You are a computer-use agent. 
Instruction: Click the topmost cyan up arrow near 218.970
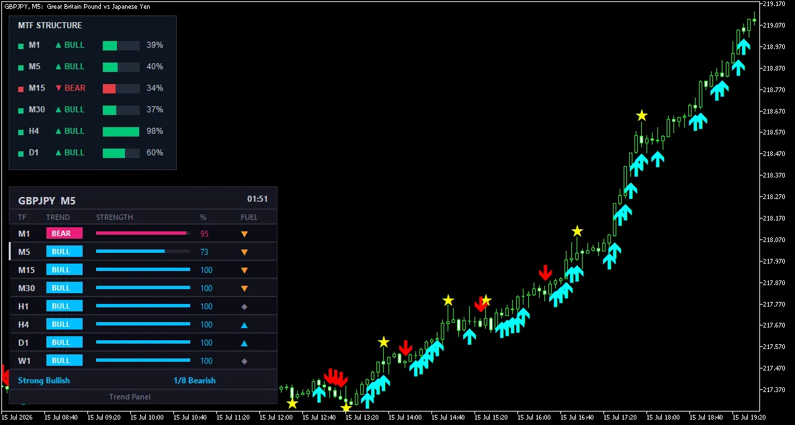click(743, 46)
